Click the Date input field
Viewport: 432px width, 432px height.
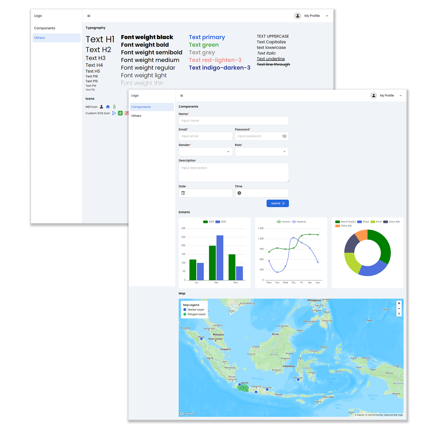[206, 193]
